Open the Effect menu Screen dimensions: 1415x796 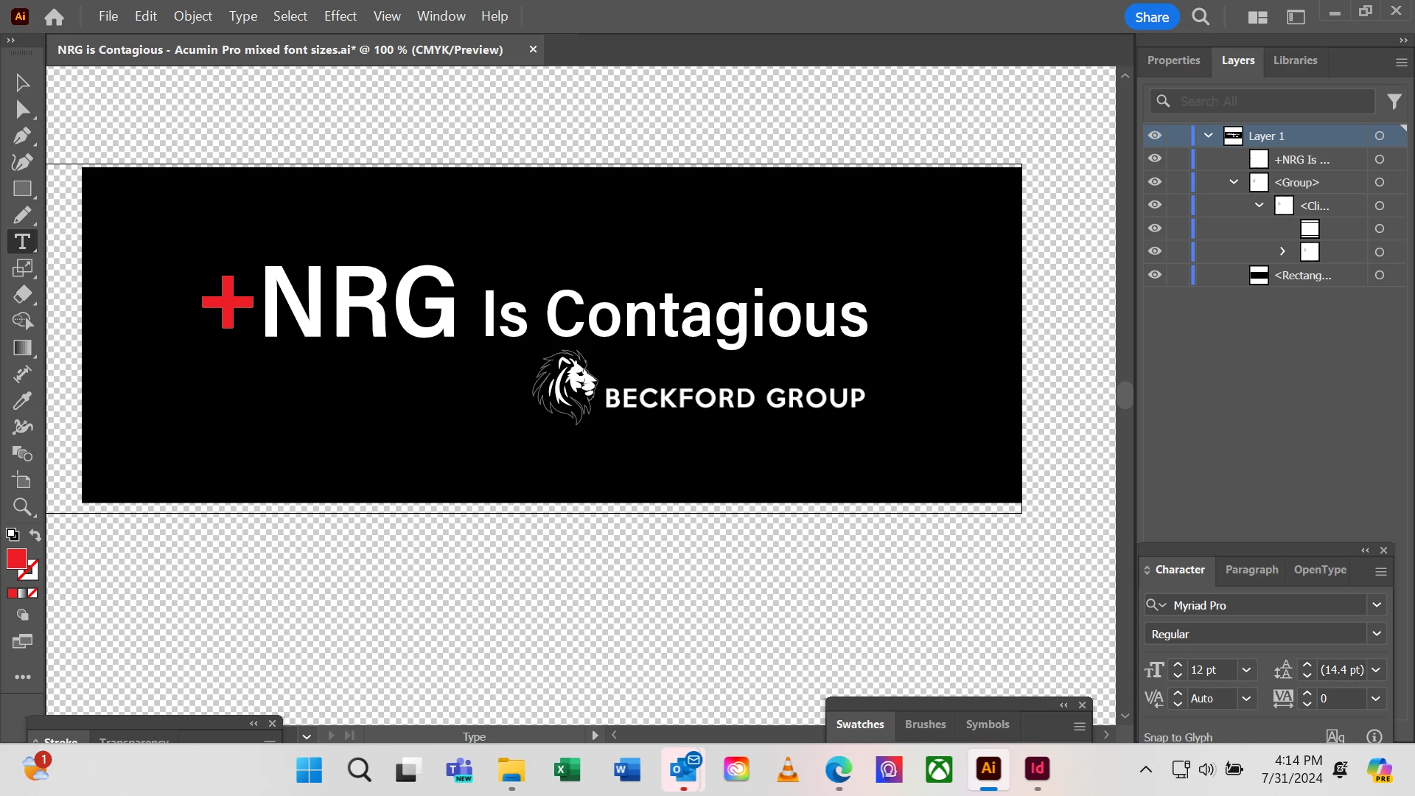coord(340,16)
